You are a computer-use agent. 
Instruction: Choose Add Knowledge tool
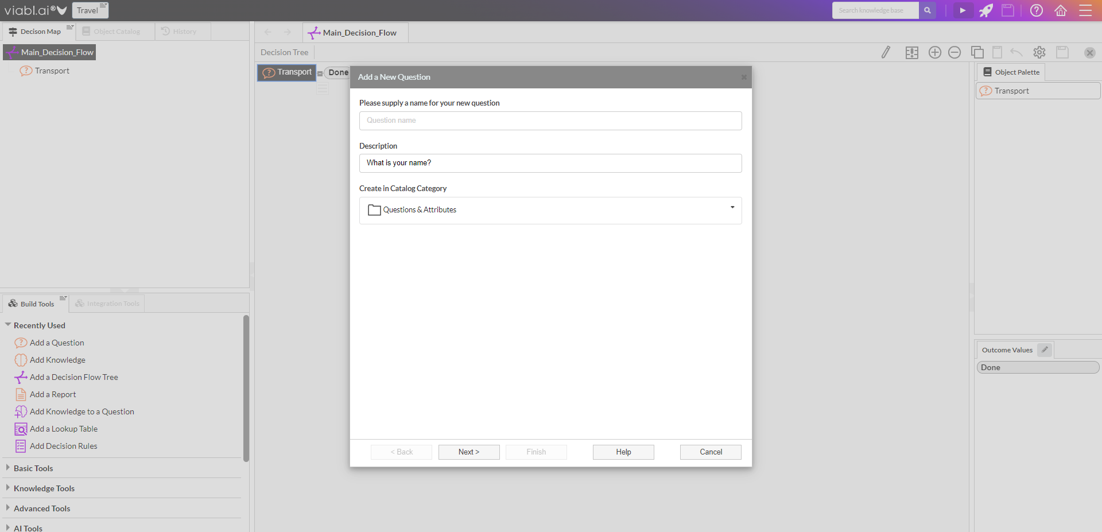tap(50, 360)
